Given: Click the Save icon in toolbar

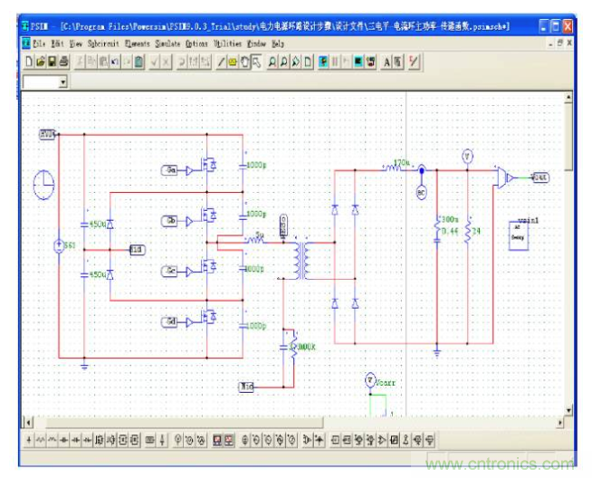Looking at the screenshot, I should click(x=52, y=62).
